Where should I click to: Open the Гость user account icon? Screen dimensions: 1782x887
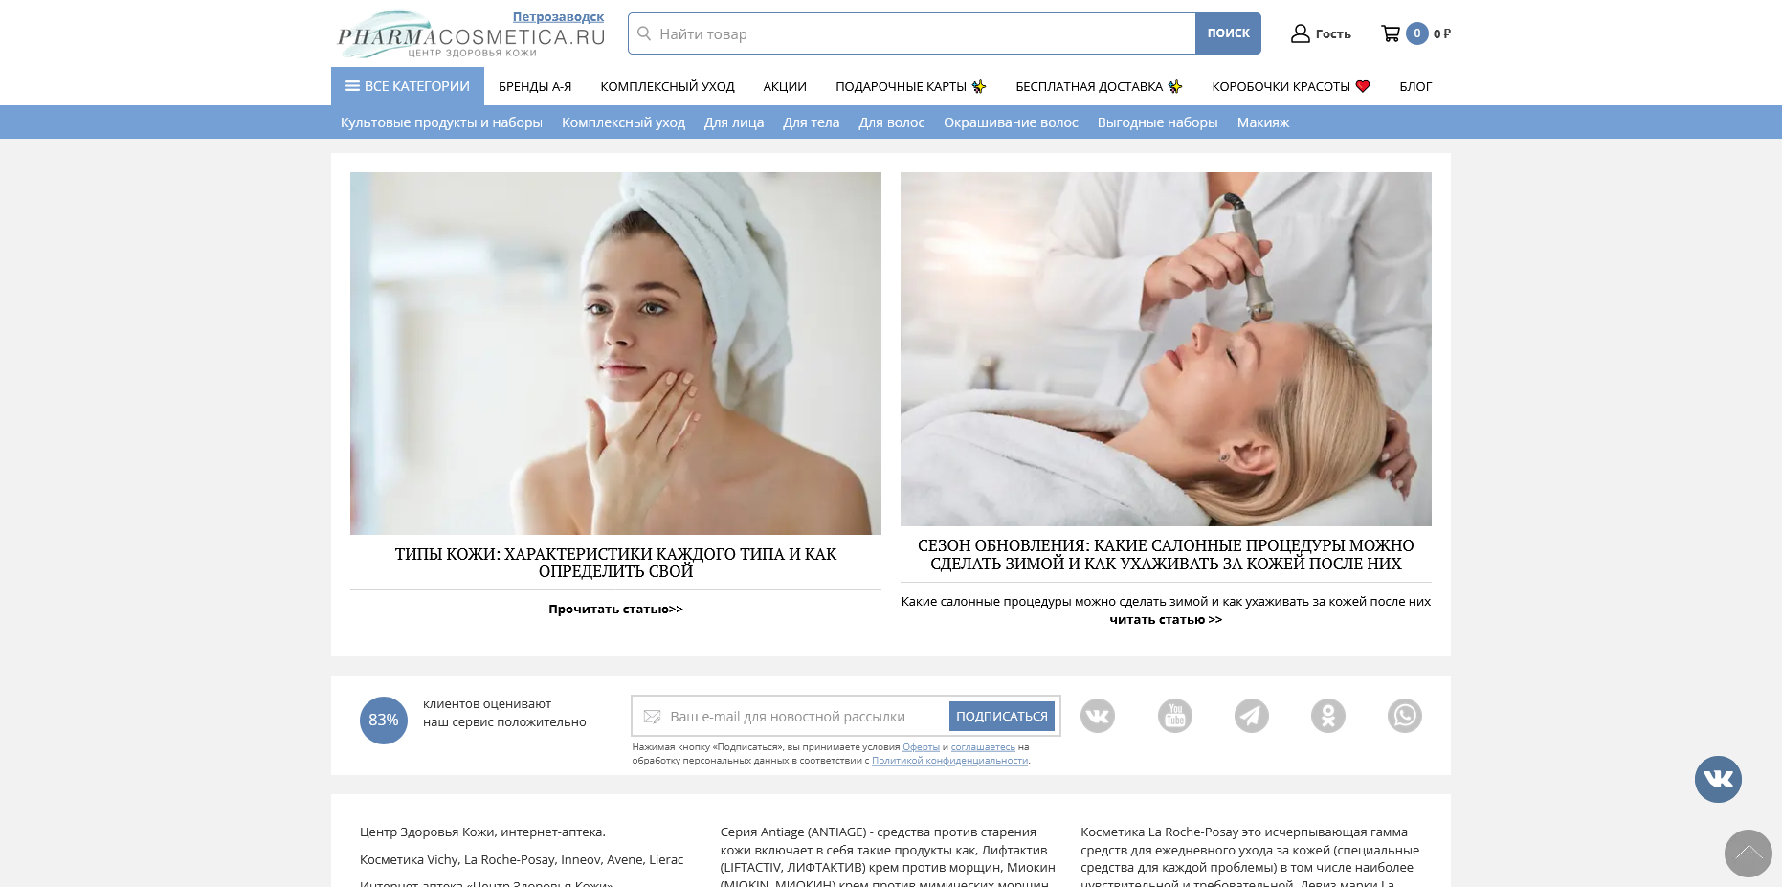point(1300,33)
